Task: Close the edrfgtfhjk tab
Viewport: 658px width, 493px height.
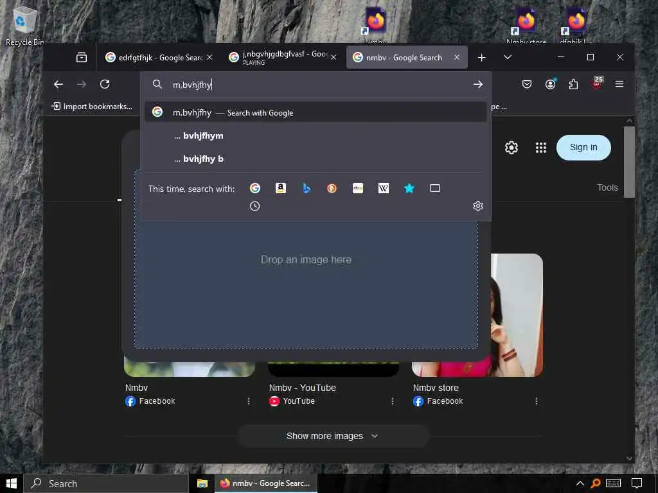Action: (209, 57)
